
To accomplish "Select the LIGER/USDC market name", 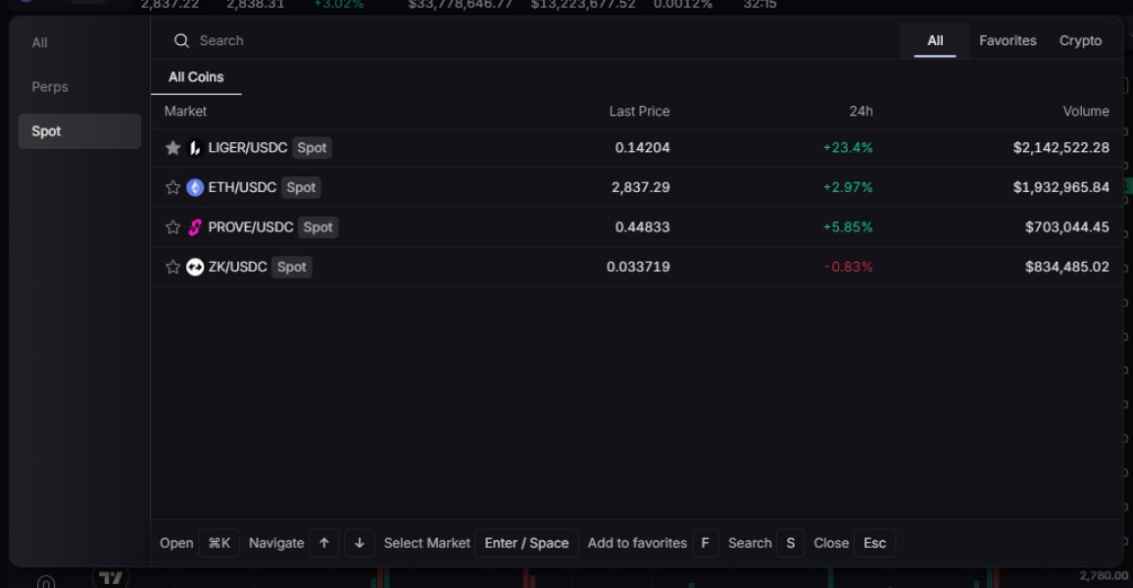I will [248, 148].
